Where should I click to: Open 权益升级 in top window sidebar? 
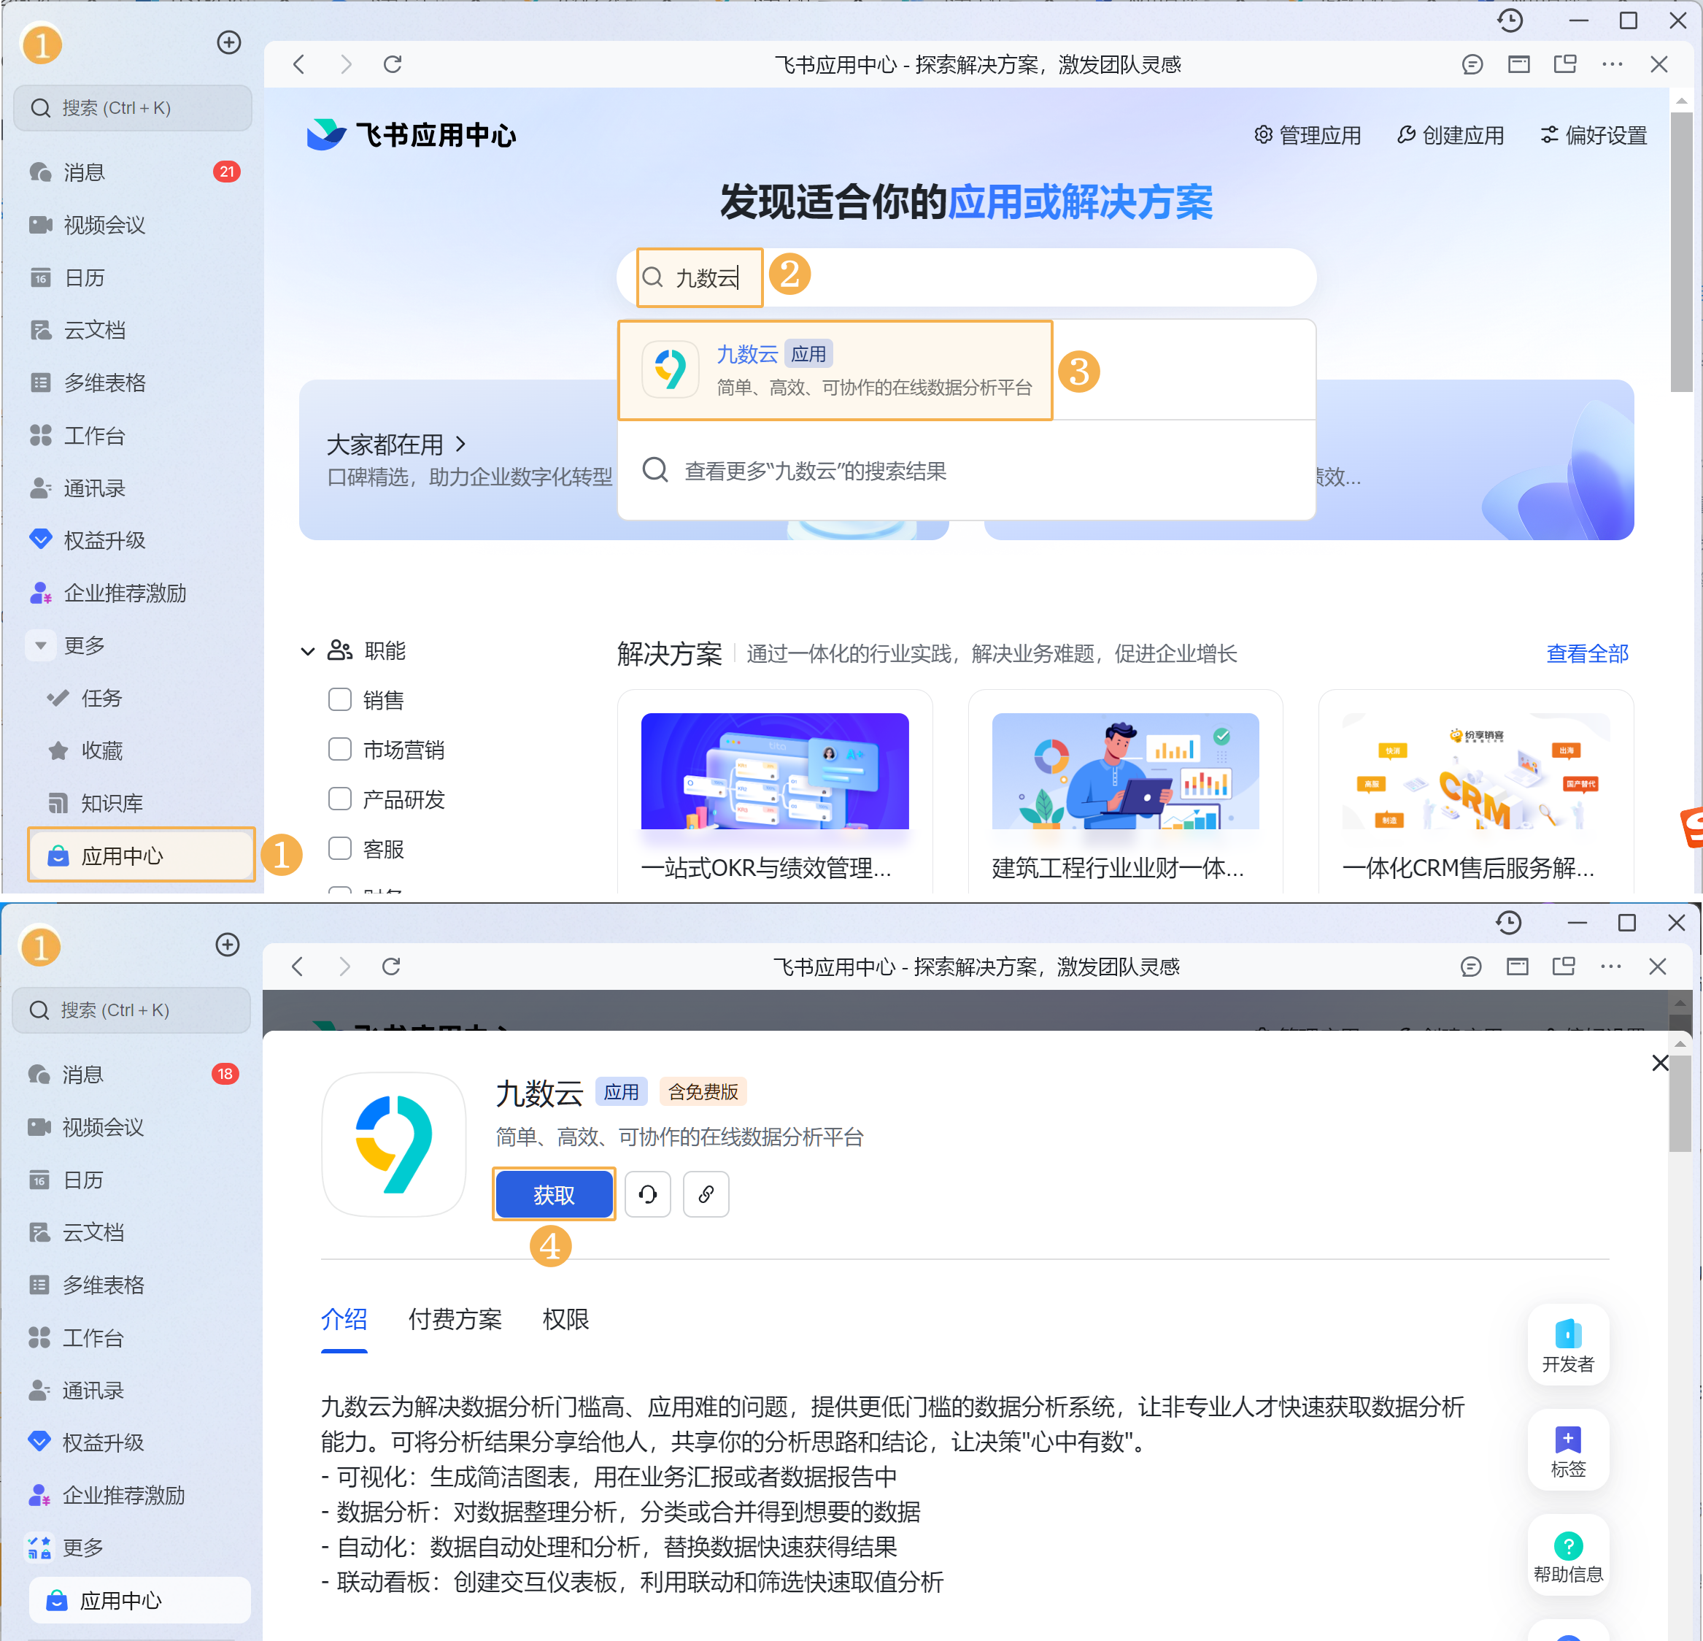click(134, 541)
